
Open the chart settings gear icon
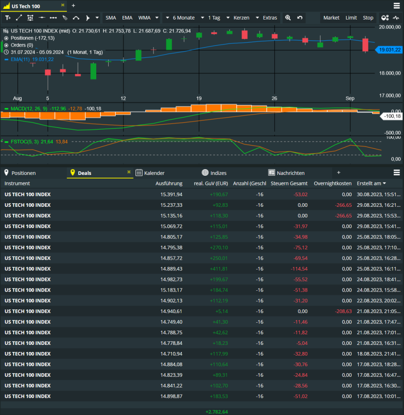[385, 18]
